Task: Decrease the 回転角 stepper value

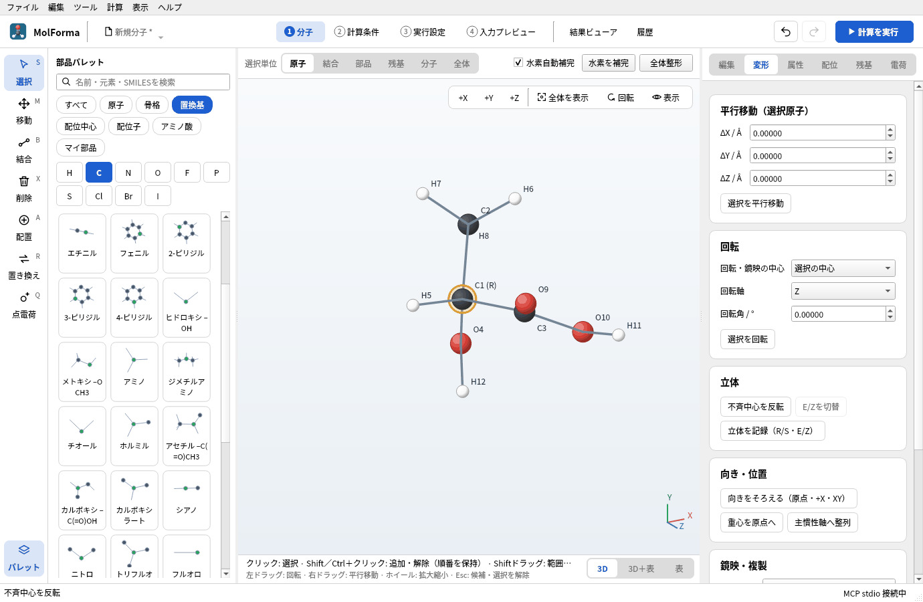Action: pos(890,318)
